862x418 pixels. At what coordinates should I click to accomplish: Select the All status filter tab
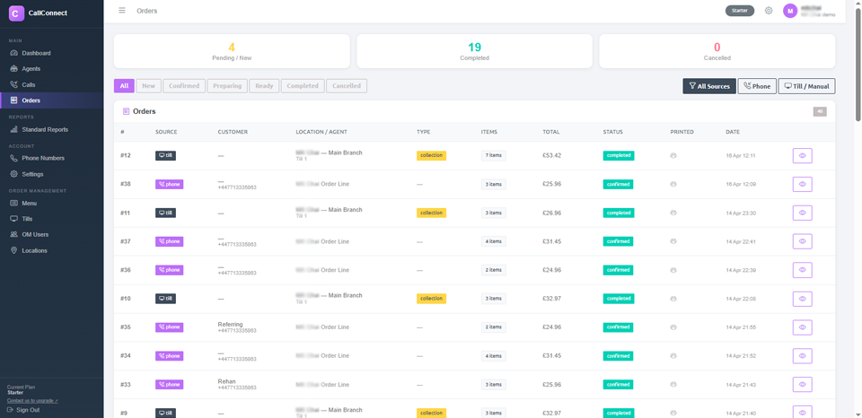click(x=124, y=86)
